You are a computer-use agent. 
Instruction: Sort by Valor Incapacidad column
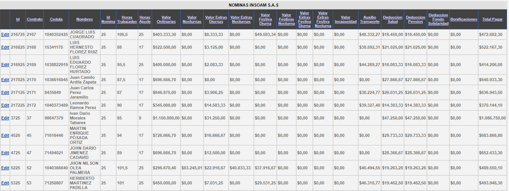tap(345, 19)
